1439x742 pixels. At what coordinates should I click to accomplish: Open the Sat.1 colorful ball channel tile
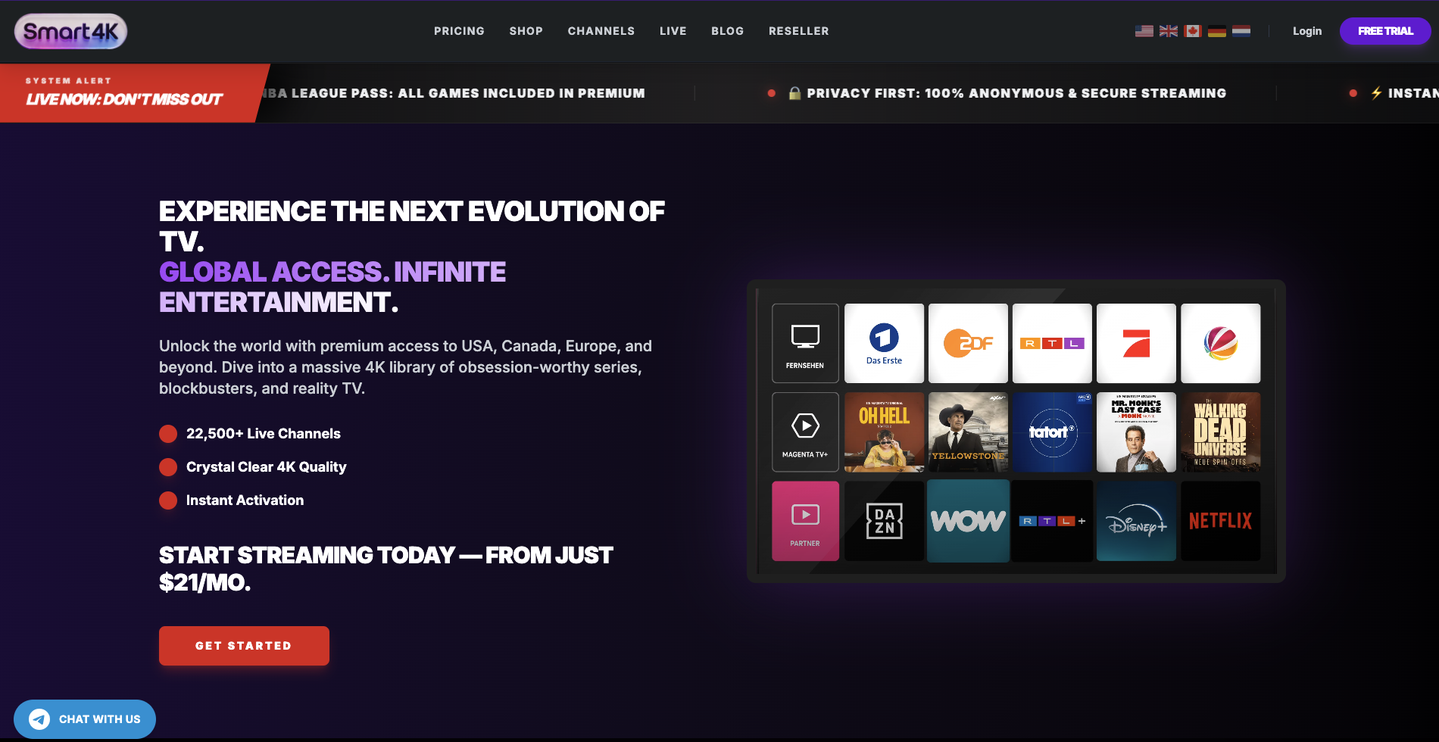(1220, 343)
